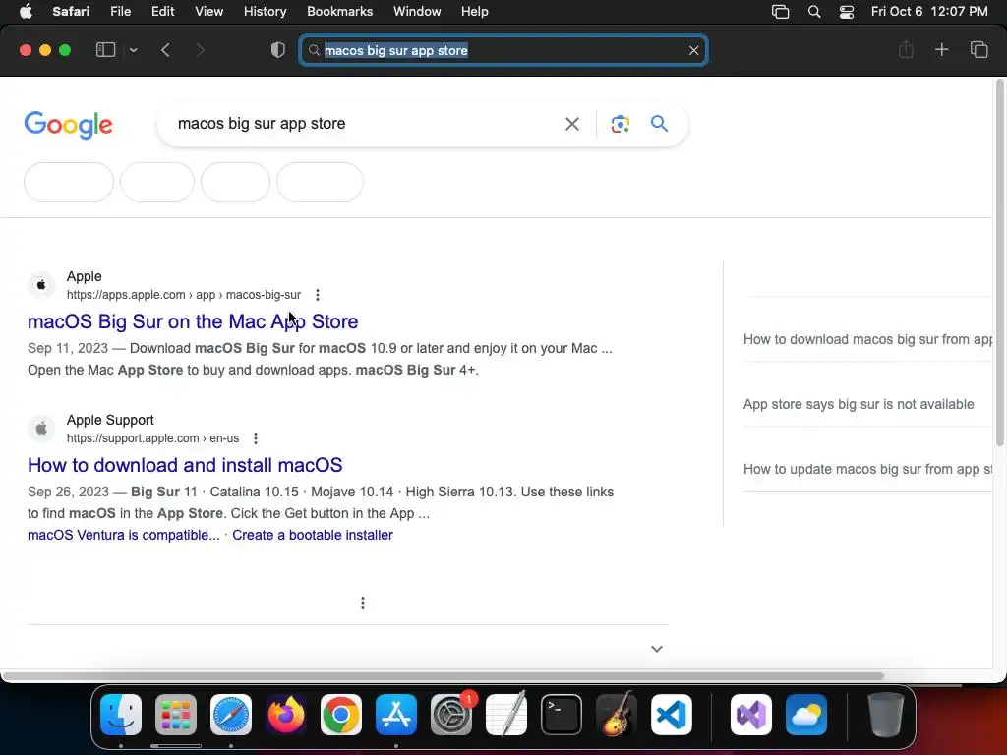Open TextEdit from the Dock
Image resolution: width=1007 pixels, height=755 pixels.
click(x=506, y=714)
